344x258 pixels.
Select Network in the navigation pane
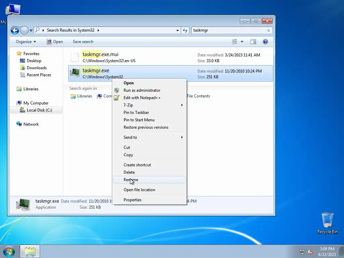31,124
